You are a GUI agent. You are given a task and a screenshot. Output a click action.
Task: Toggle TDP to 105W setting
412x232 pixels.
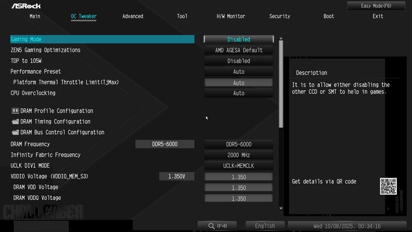(238, 61)
